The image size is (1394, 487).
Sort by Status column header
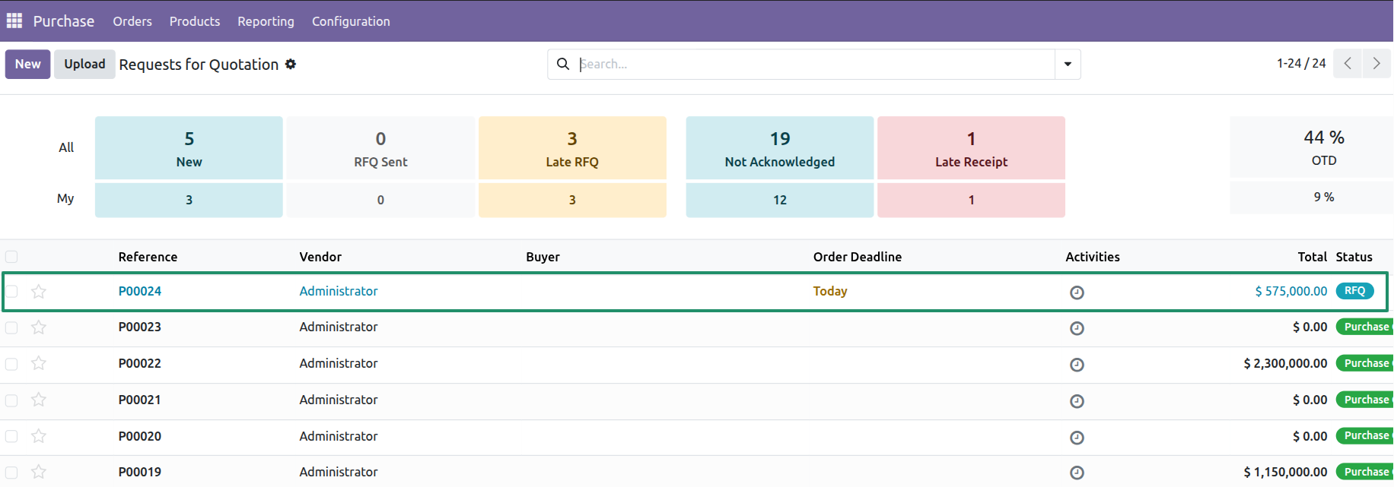[1354, 257]
